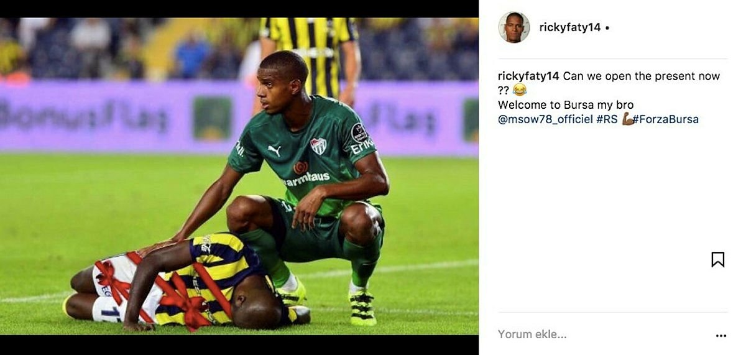Viewport: 746px width, 355px height.
Task: Click the dot separator beside the header username
Action: pyautogui.click(x=607, y=28)
